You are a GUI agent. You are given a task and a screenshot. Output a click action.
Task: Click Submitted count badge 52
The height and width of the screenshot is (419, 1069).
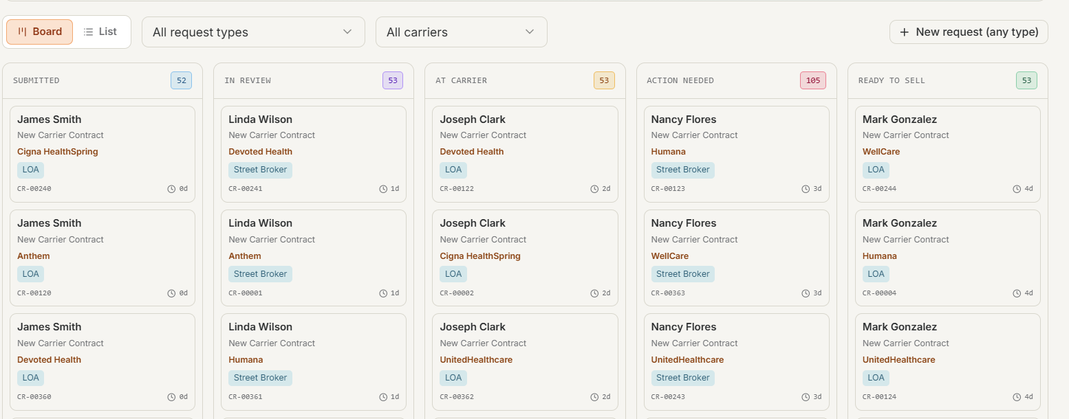pyautogui.click(x=182, y=80)
